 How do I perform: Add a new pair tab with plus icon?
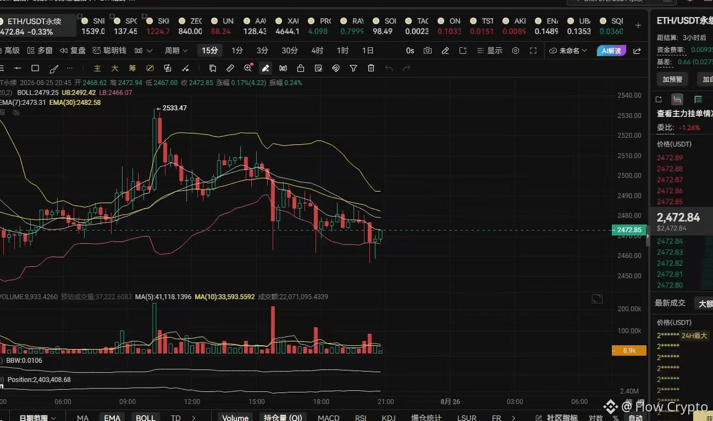(638, 25)
